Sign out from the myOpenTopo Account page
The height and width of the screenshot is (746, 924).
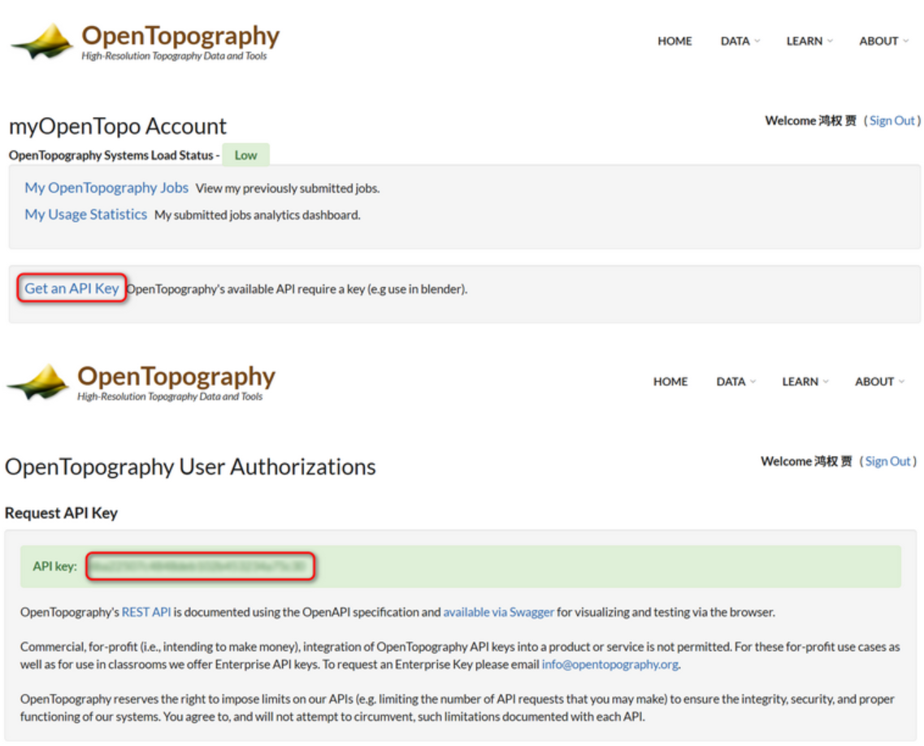coord(892,121)
